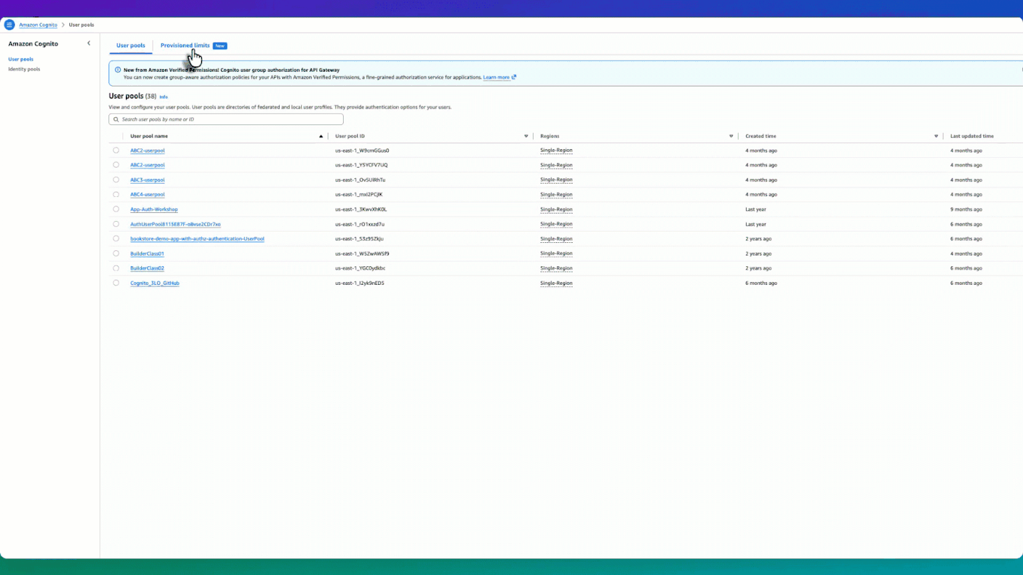Click the 9 months ago updated time
The image size is (1023, 575).
tap(966, 209)
